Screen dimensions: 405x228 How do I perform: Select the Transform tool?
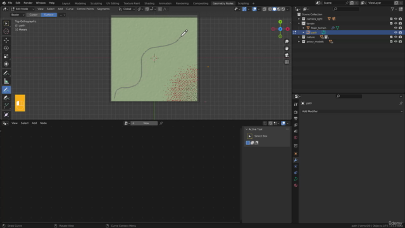(6, 64)
